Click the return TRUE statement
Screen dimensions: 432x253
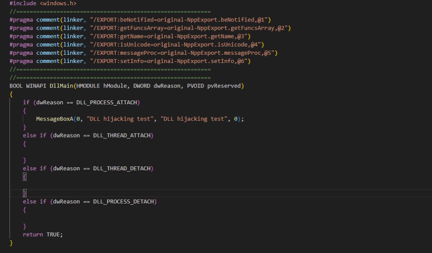[43, 234]
